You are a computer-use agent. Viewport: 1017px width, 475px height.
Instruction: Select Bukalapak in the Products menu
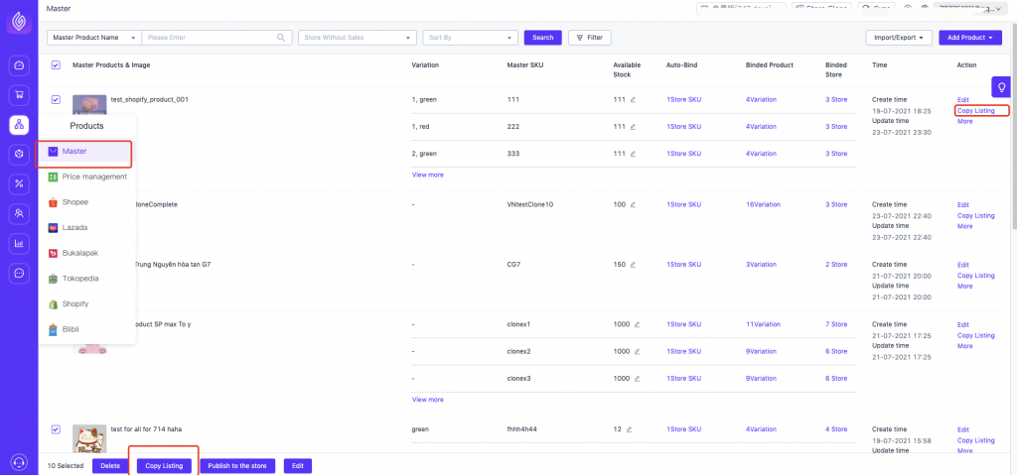[x=86, y=253]
